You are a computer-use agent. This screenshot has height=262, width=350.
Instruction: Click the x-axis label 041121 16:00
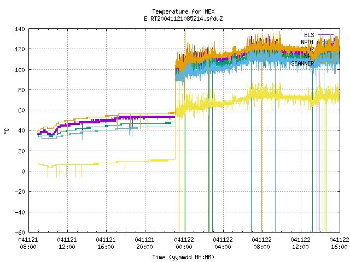coord(106,243)
